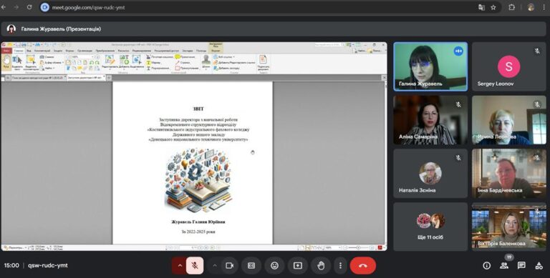Open the 100% zoom combo box in ribbon
The image size is (550, 278).
tap(82, 56)
